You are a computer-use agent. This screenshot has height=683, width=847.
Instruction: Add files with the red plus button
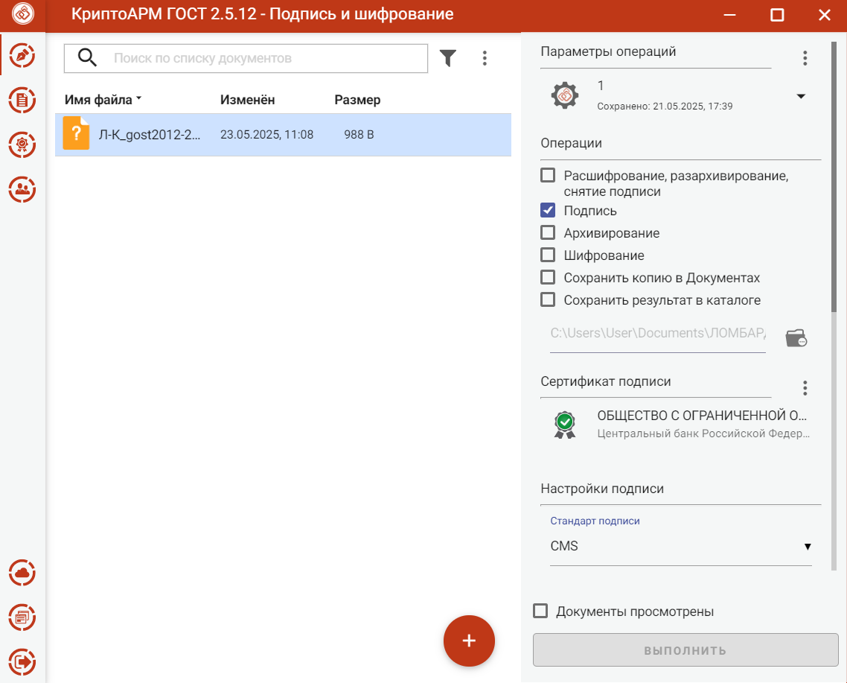tap(469, 641)
